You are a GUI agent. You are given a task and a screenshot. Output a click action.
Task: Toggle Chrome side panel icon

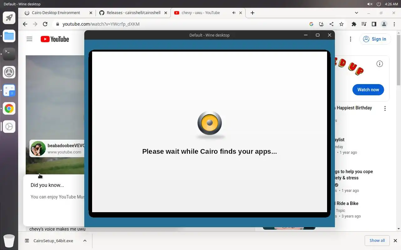(374, 24)
